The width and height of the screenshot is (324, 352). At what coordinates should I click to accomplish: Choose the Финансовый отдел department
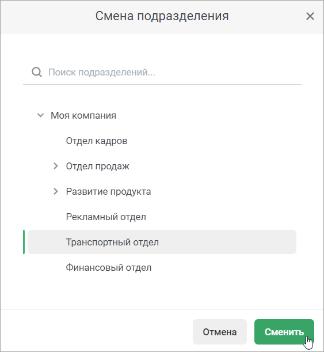tap(109, 267)
